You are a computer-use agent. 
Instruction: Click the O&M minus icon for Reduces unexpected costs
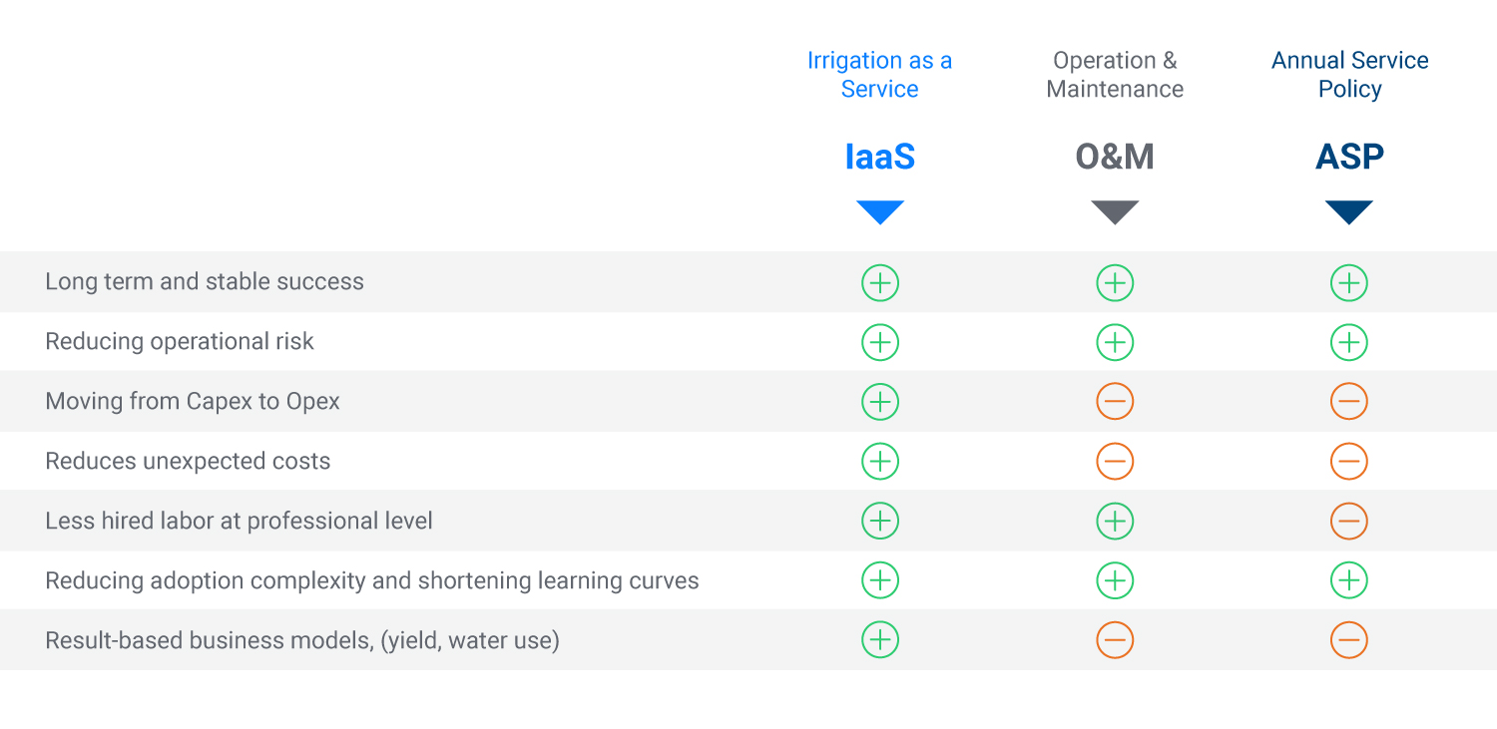click(x=1114, y=462)
